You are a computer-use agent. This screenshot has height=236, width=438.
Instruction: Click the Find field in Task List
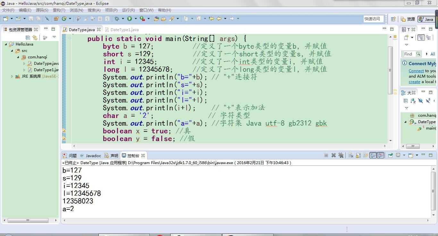[411, 54]
